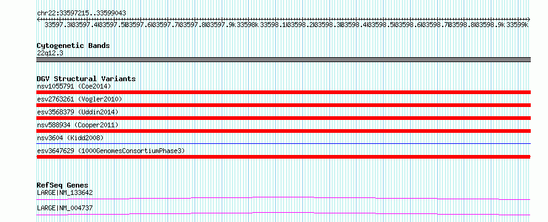Select the LARGE|NM_004737 gene label
The height and width of the screenshot is (222, 548).
[x=65, y=208]
